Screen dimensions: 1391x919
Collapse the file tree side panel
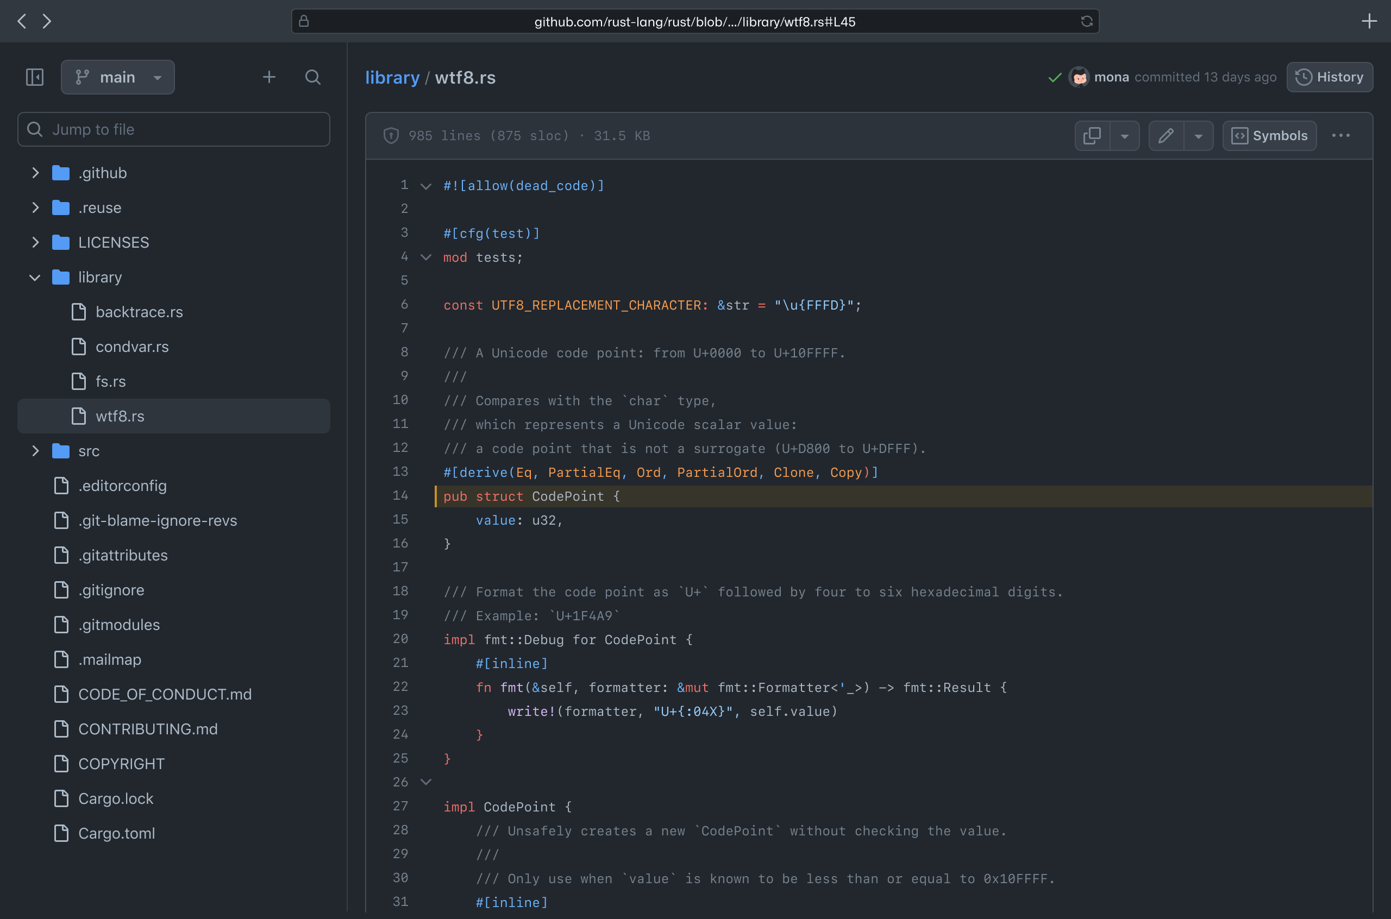click(35, 77)
